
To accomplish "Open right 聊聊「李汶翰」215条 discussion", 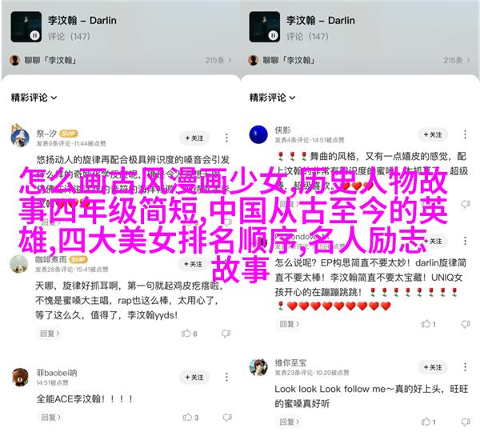I will (358, 60).
